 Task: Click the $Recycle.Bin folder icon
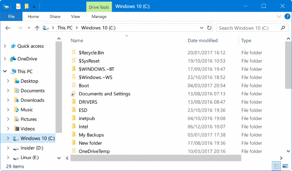coord(74,52)
